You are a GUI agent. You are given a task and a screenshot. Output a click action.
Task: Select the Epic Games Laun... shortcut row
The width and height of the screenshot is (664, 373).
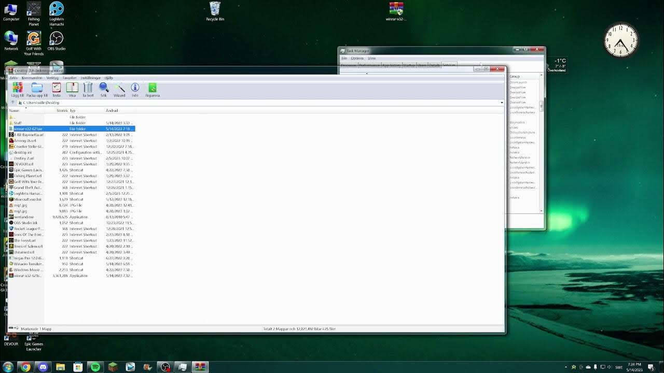[72, 170]
